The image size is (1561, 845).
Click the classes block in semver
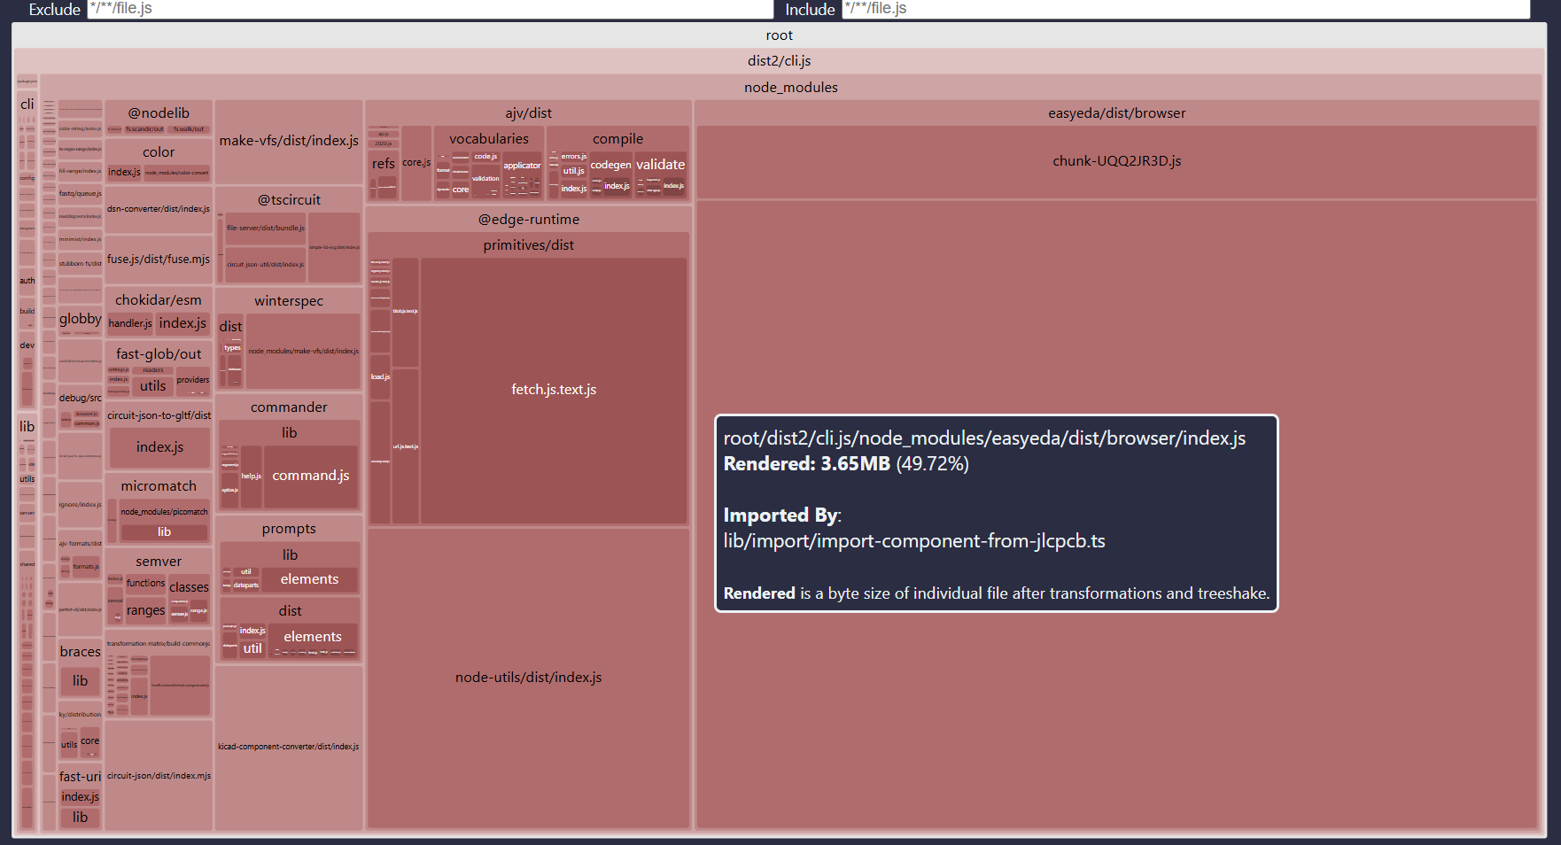[189, 587]
